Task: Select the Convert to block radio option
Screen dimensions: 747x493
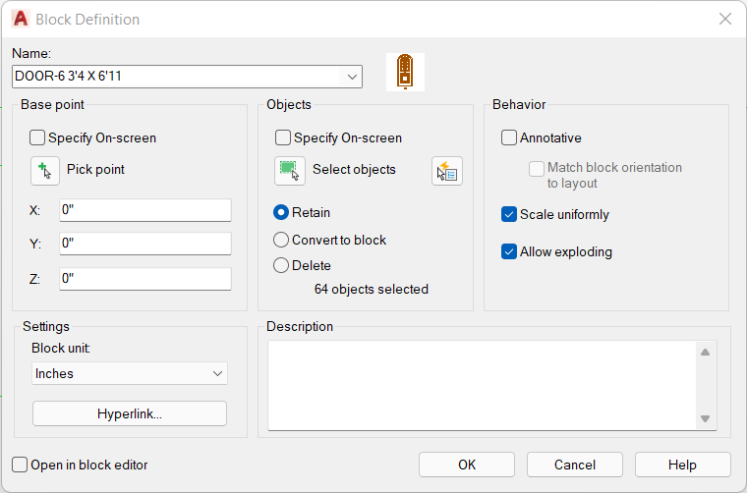Action: pos(281,240)
